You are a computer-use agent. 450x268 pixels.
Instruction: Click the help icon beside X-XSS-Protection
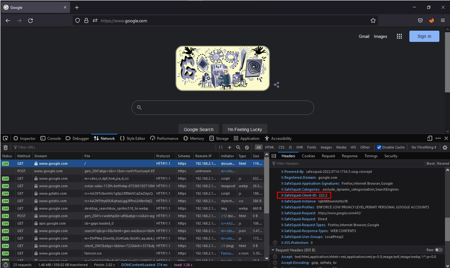(x=275, y=243)
